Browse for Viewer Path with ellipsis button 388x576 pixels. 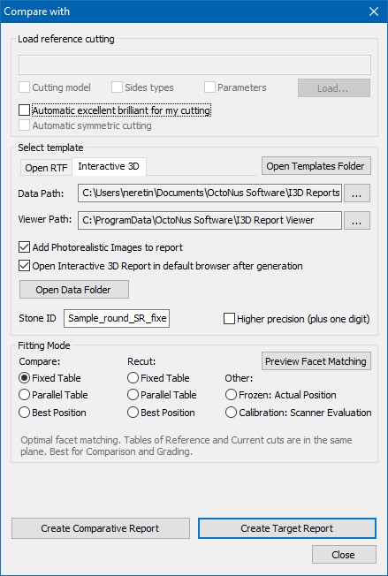(x=357, y=220)
